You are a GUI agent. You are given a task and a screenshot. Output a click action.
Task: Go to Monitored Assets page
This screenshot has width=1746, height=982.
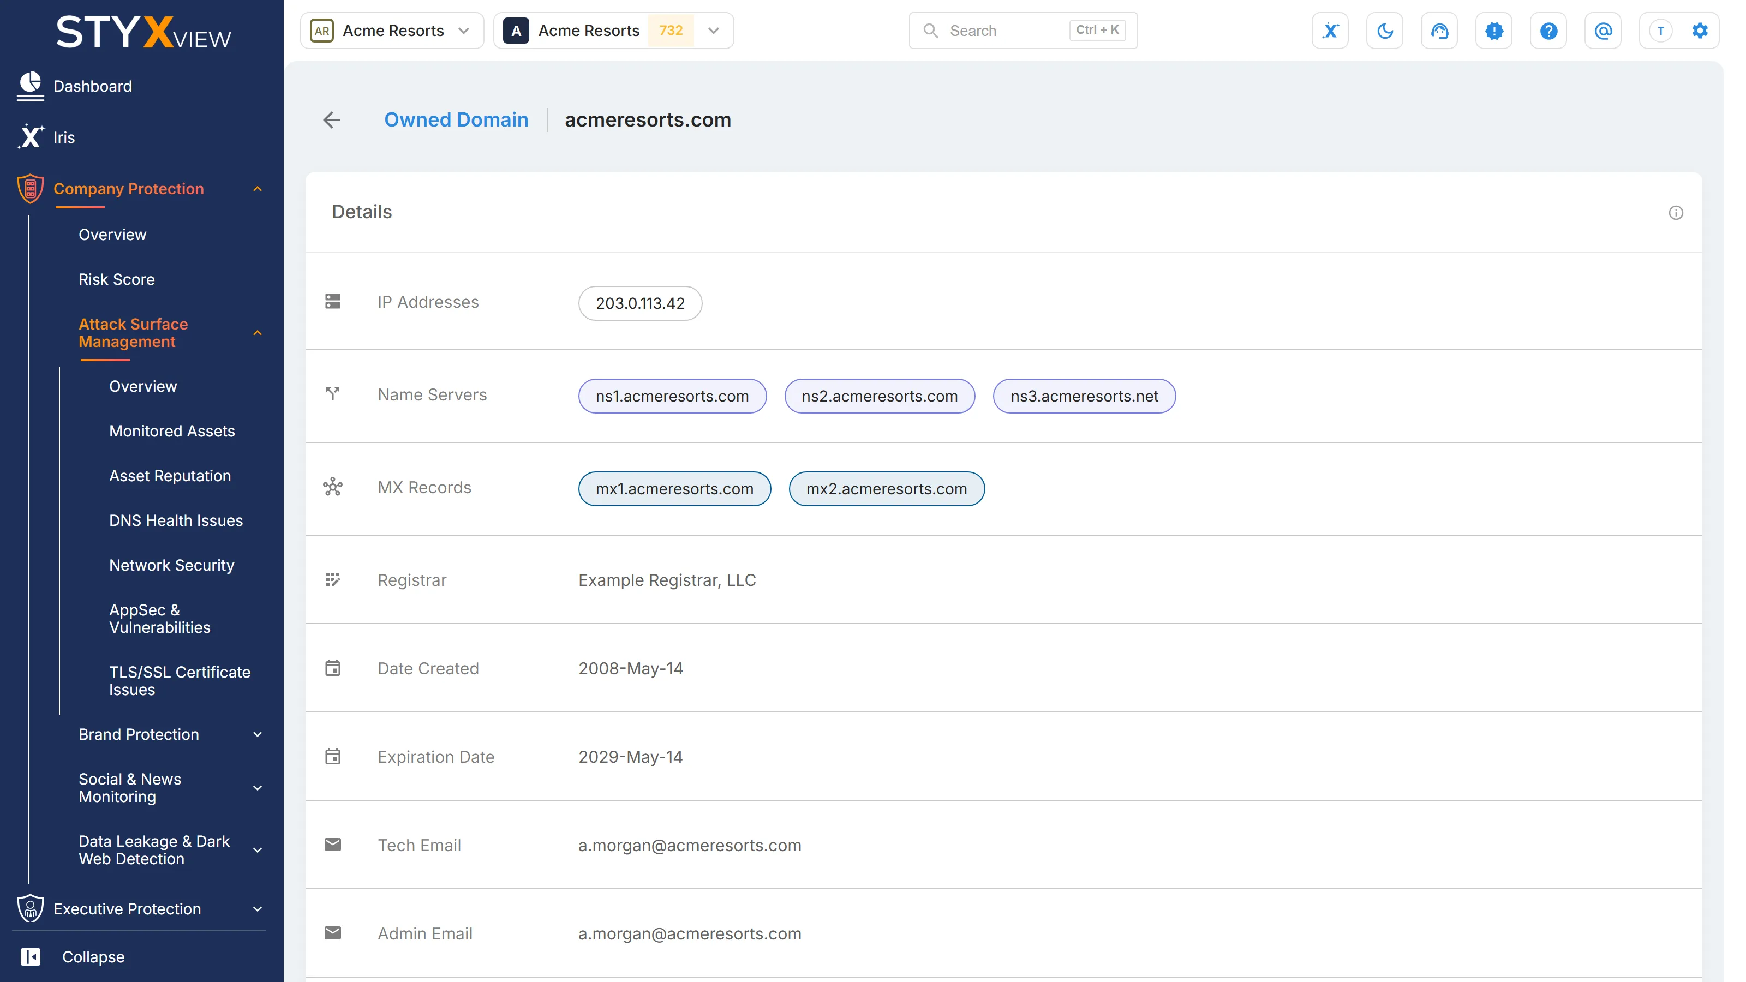(171, 431)
